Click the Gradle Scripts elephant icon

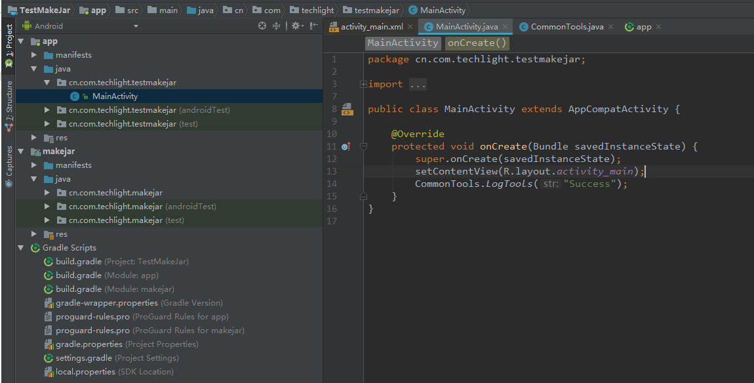(x=35, y=248)
